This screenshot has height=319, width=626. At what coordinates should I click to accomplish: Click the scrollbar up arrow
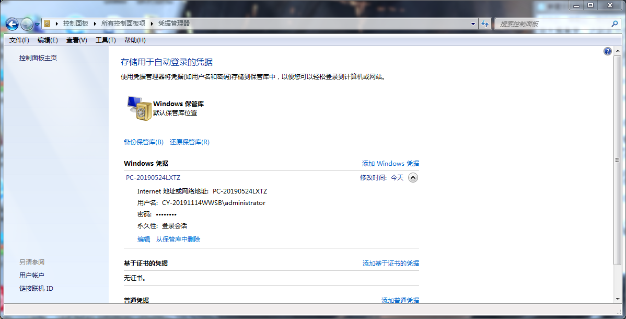click(618, 51)
